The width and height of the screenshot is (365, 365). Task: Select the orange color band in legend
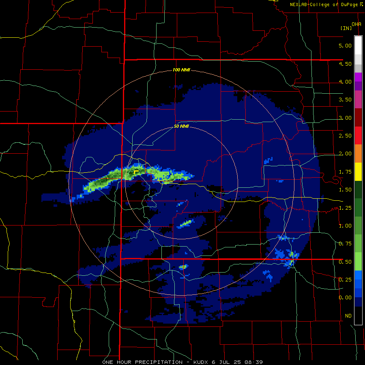coord(358,154)
